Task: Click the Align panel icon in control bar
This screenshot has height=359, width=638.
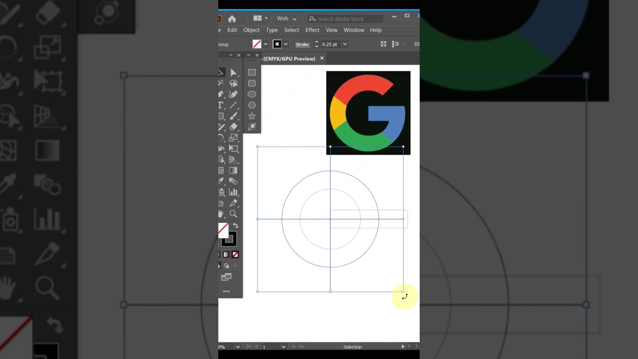Action: point(383,44)
